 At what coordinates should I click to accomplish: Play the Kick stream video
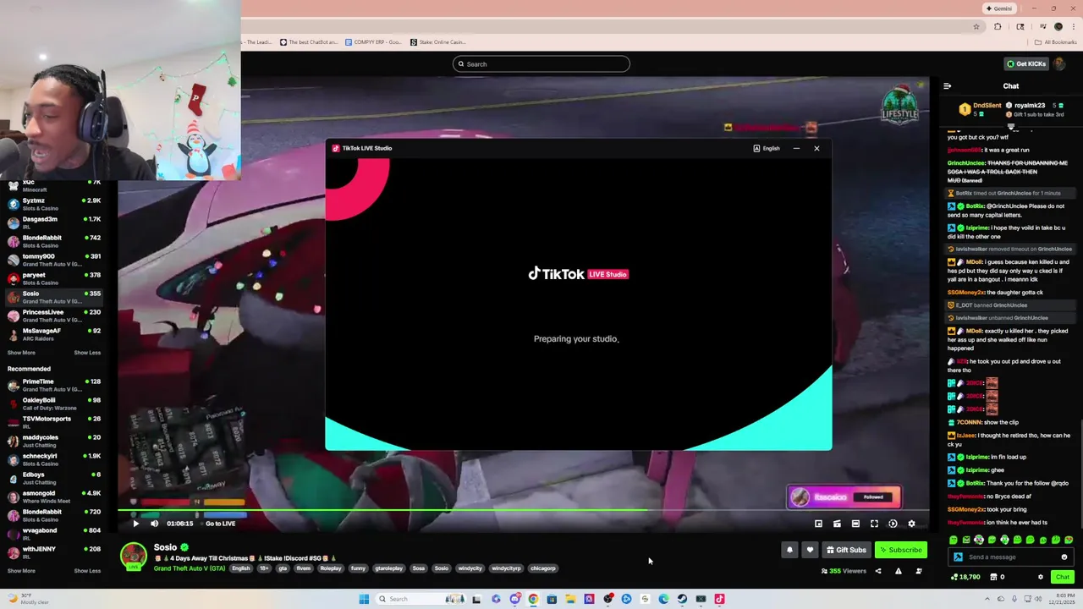[135, 524]
